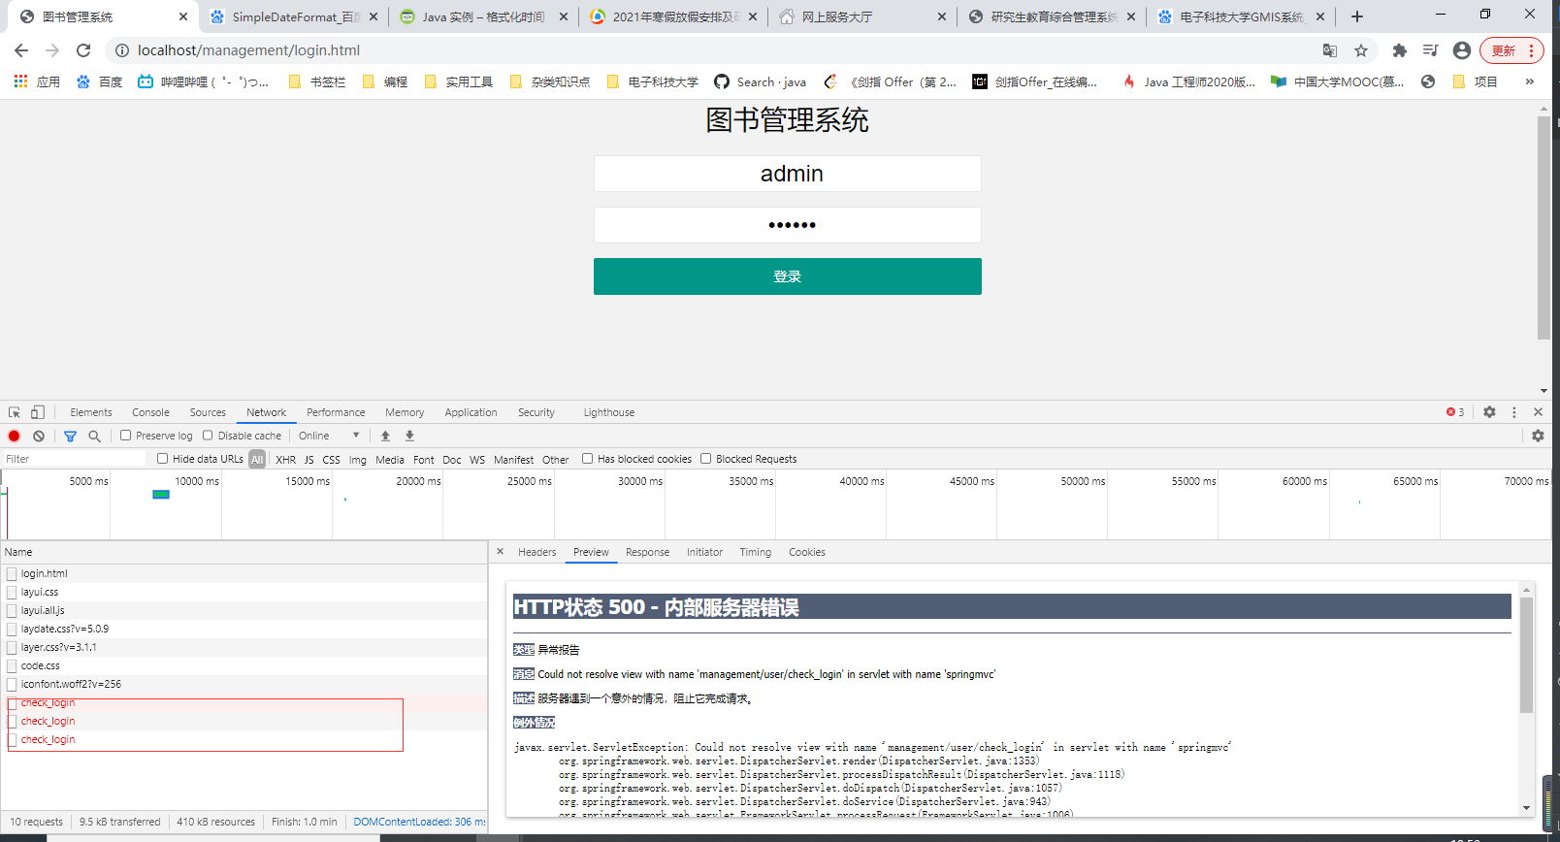Show hidden bookmarks overflow chevron

(x=1530, y=81)
